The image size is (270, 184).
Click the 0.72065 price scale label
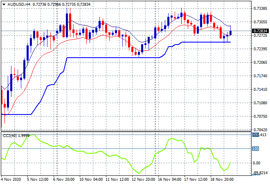[260, 63]
